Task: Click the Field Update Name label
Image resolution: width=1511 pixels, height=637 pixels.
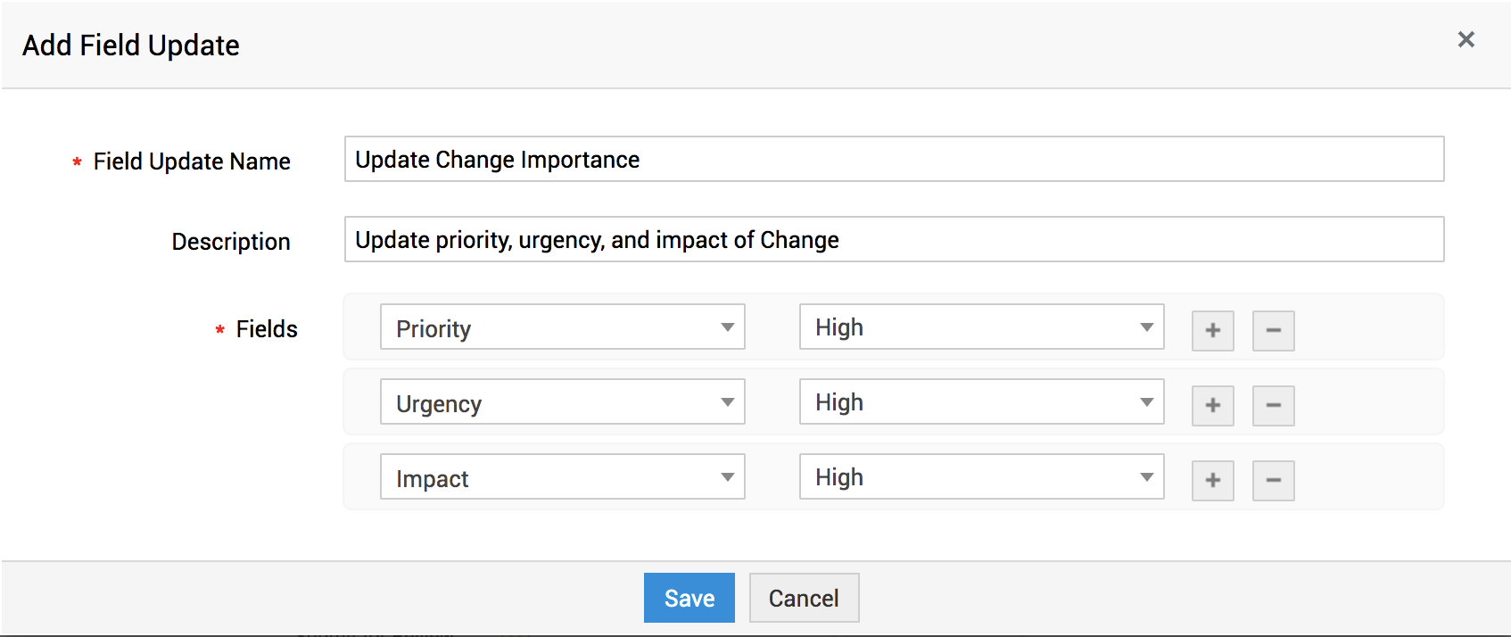Action: (x=192, y=161)
